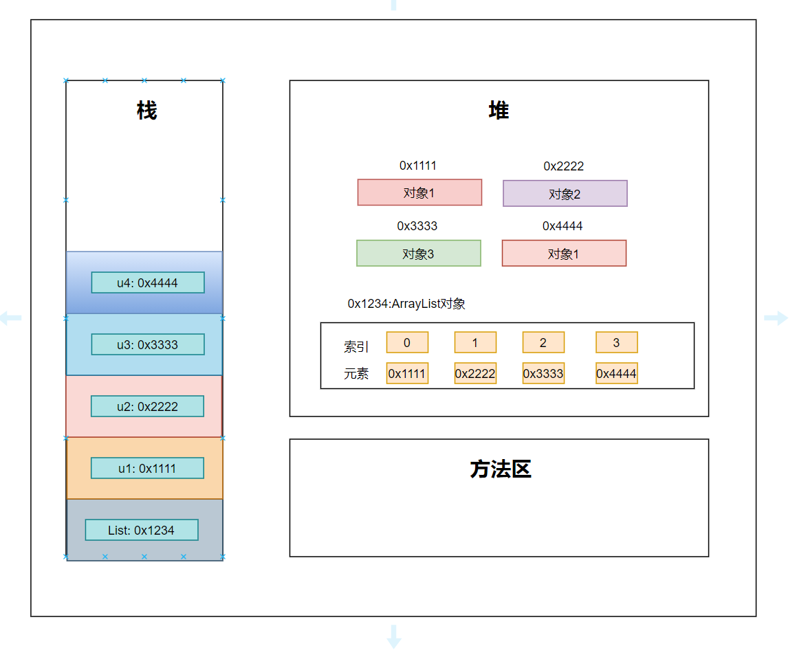Select the u1: 0x1111 stack frame
797x657 pixels.
coord(146,467)
